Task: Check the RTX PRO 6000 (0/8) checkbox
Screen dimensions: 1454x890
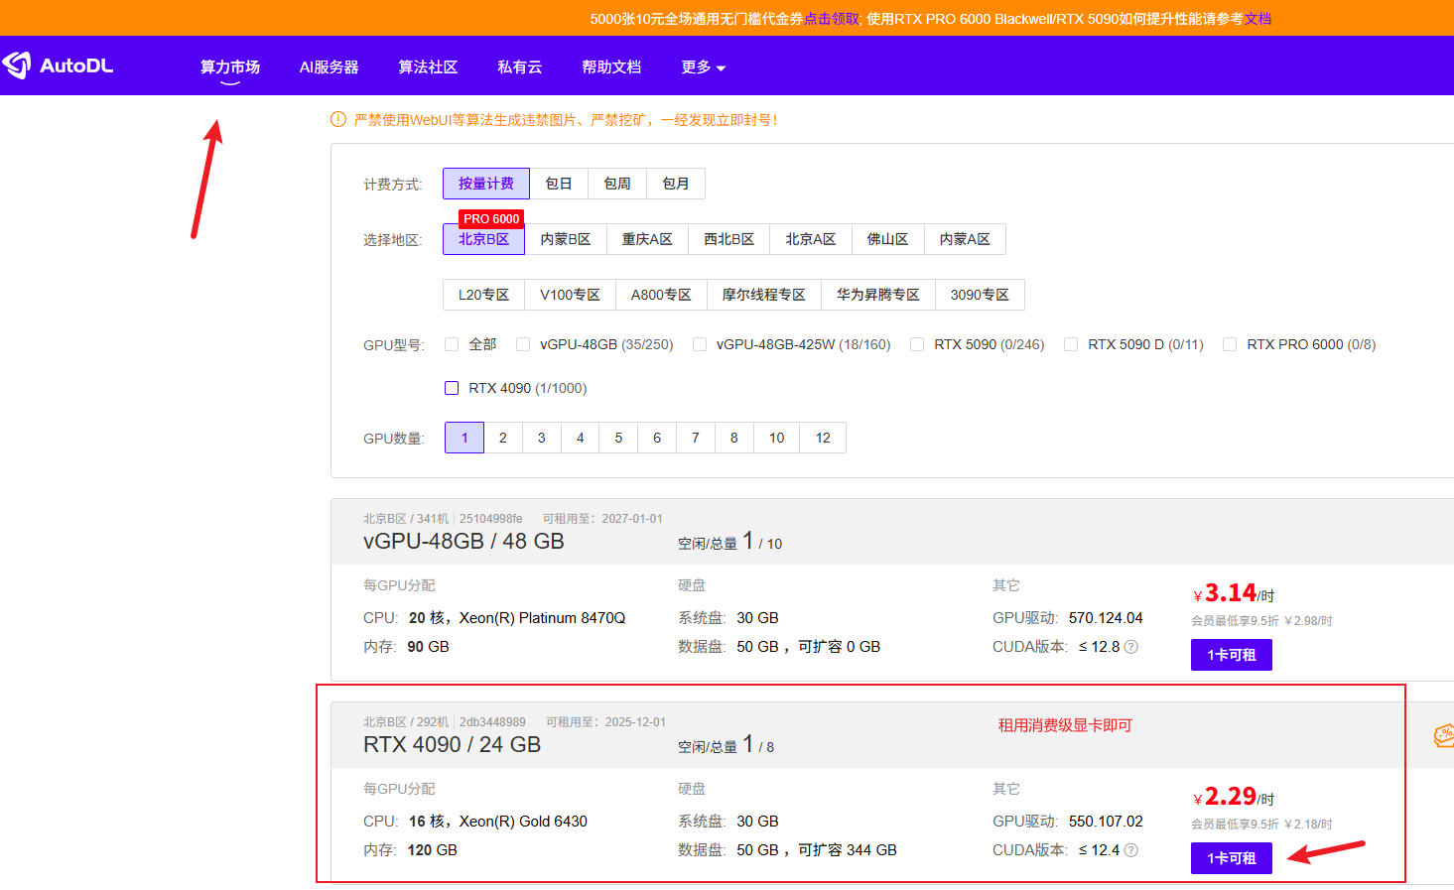Action: click(x=1230, y=344)
